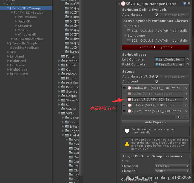Collapse the Standalone symbols foldout
Viewport: 194px width, 183px height.
coord(125,36)
